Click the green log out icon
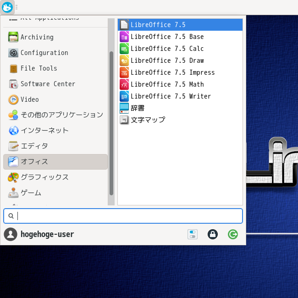 click(233, 234)
